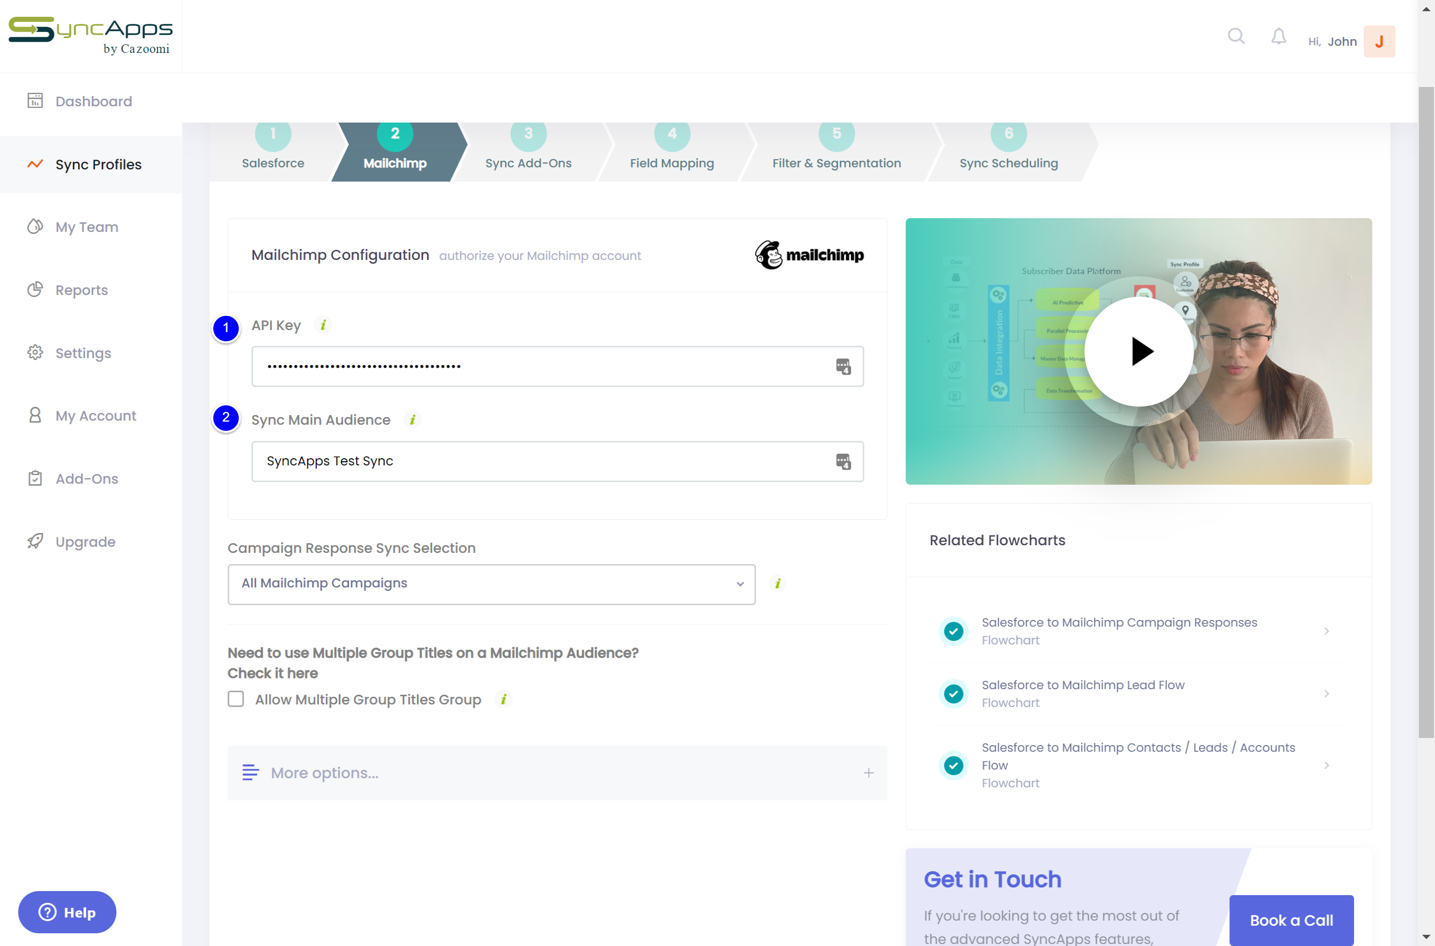Play the tutorial video

pos(1139,351)
